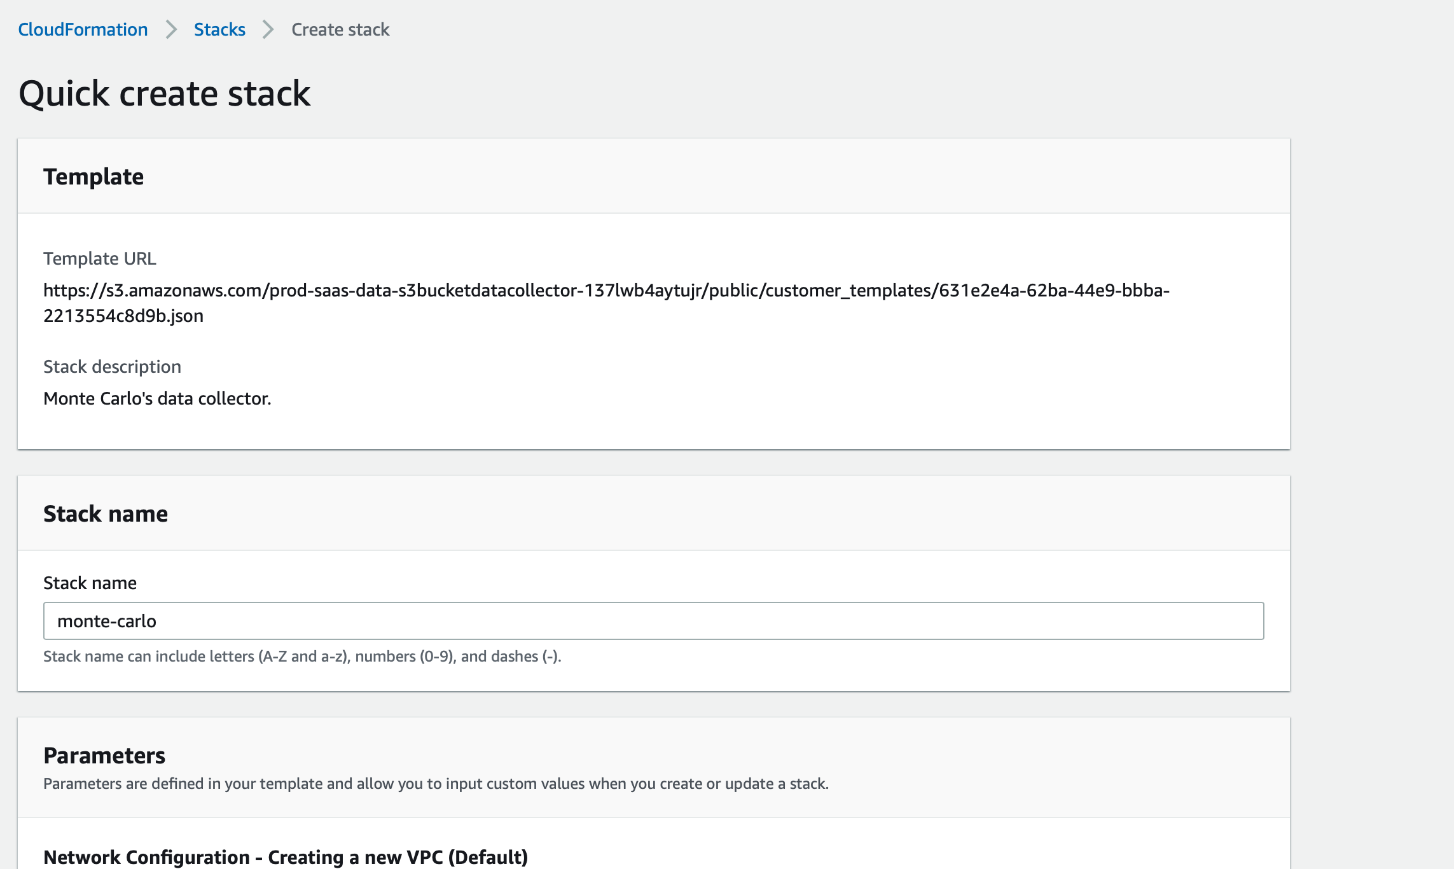Viewport: 1454px width, 869px height.
Task: Click the Template section header
Action: pyautogui.click(x=93, y=176)
